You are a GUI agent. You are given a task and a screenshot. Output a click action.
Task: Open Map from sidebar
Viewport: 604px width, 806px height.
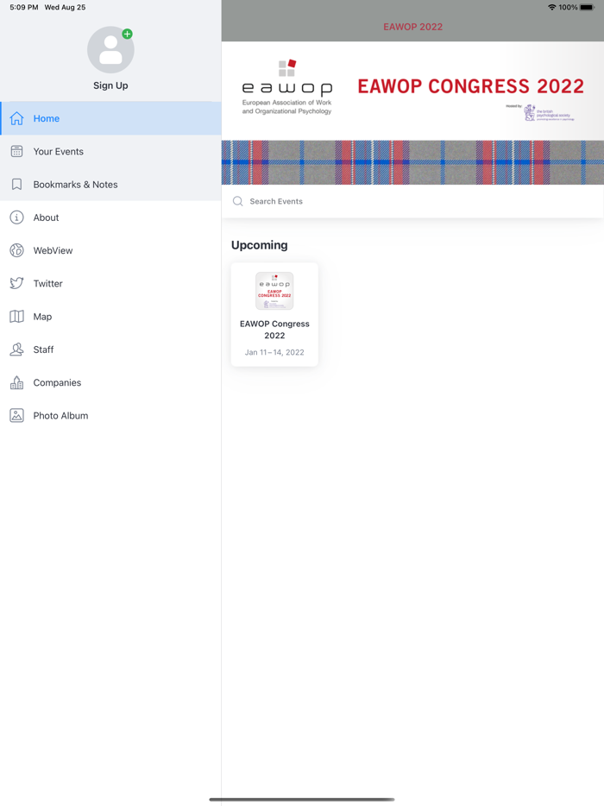(110, 317)
